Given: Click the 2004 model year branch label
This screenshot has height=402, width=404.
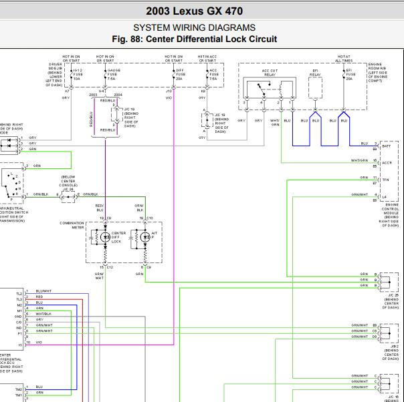Looking at the screenshot, I should click(118, 95).
